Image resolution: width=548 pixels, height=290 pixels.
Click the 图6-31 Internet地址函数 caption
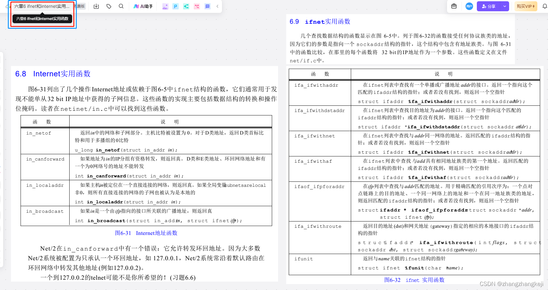[146, 233]
